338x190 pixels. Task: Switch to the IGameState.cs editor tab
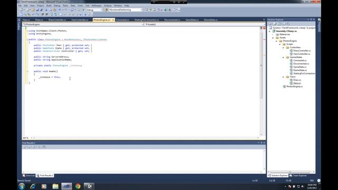(211, 20)
